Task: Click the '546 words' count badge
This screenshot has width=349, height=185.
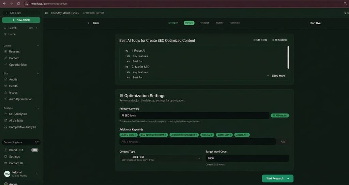Action: coord(260,40)
